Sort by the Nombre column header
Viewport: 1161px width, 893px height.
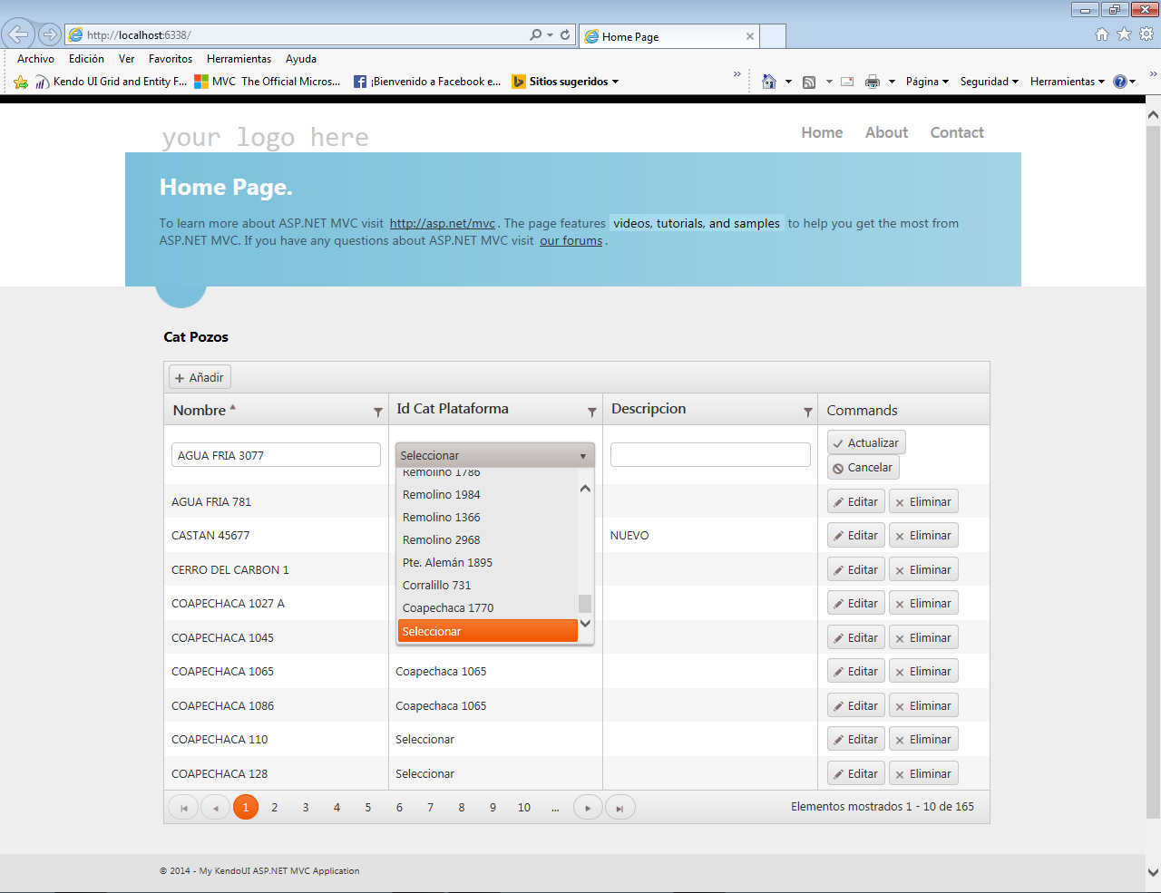click(200, 410)
